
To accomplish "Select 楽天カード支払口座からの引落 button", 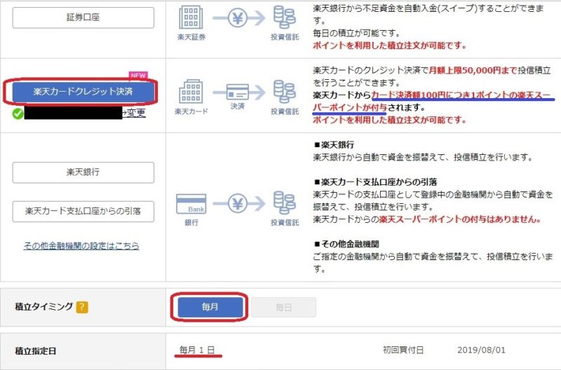I will point(83,211).
